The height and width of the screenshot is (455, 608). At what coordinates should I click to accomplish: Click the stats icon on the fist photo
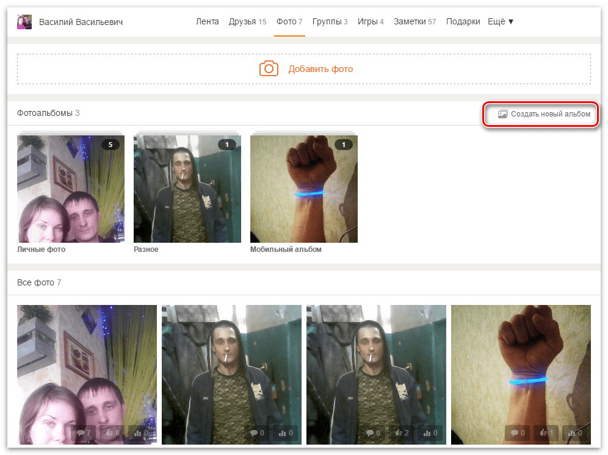point(573,433)
